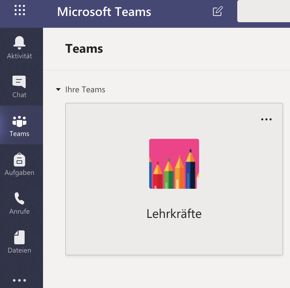Show more apps via sidebar ellipsis

pyautogui.click(x=19, y=280)
